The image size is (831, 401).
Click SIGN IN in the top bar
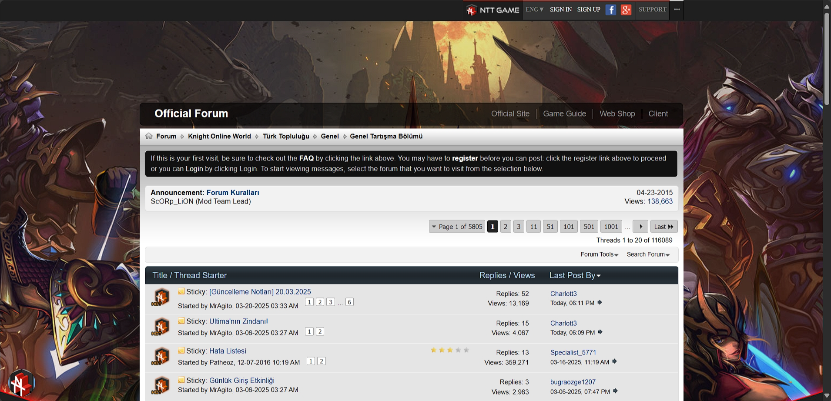(x=561, y=10)
